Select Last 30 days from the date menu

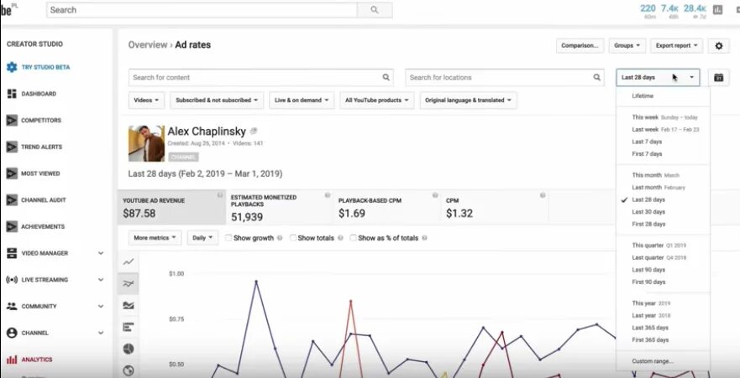[648, 212]
